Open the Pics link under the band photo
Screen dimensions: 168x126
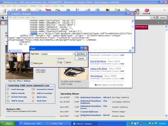click(19, 81)
